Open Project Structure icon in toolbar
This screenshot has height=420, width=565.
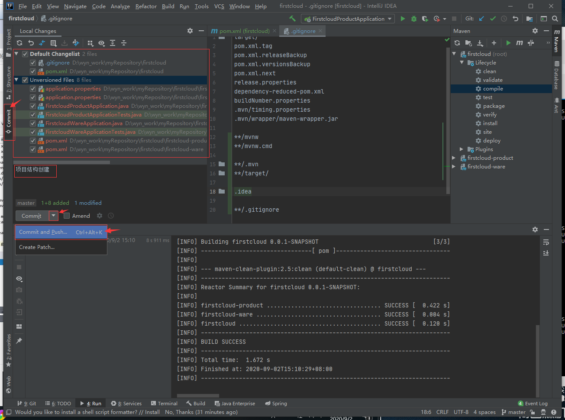click(x=529, y=19)
